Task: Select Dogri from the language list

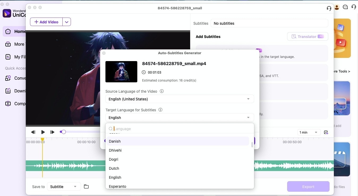Action: tap(177, 159)
